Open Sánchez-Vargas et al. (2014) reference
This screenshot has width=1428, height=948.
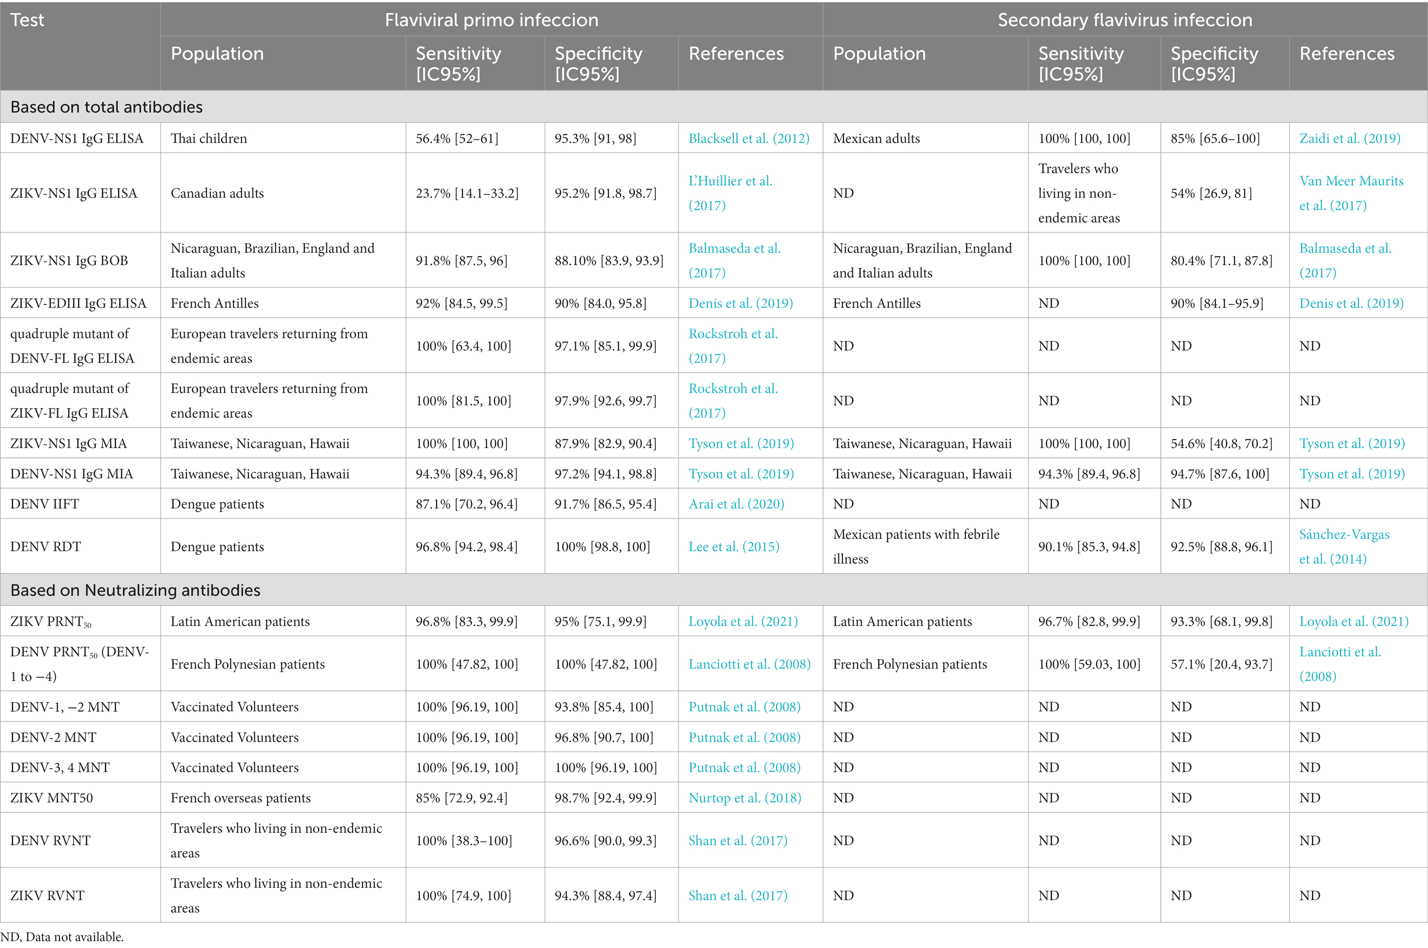[x=1344, y=547]
